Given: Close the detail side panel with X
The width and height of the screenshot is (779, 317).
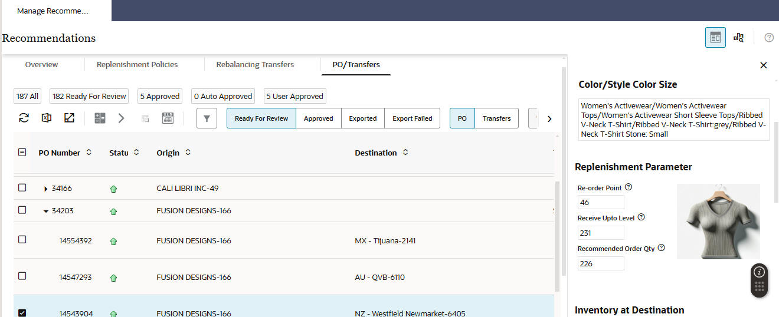Looking at the screenshot, I should click(x=763, y=65).
